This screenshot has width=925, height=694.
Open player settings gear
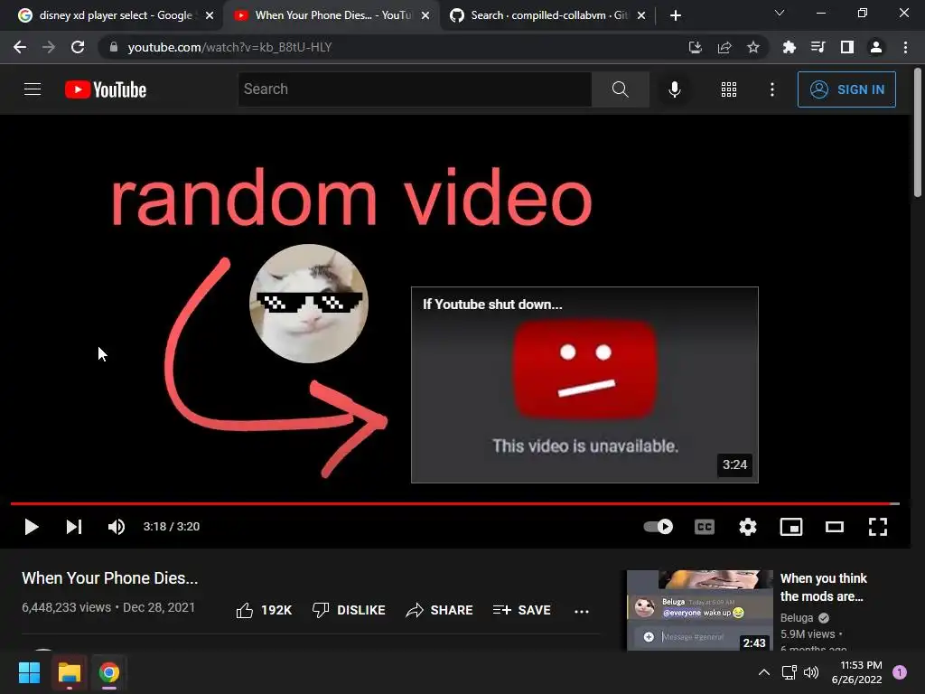pos(747,527)
